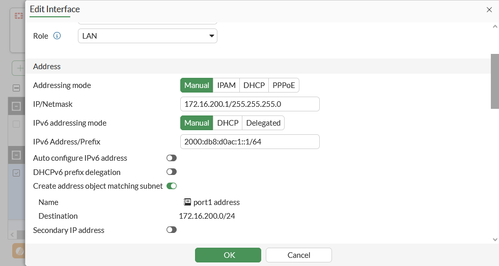
Task: Select DHCP for IPv6 addressing mode
Action: [228, 123]
